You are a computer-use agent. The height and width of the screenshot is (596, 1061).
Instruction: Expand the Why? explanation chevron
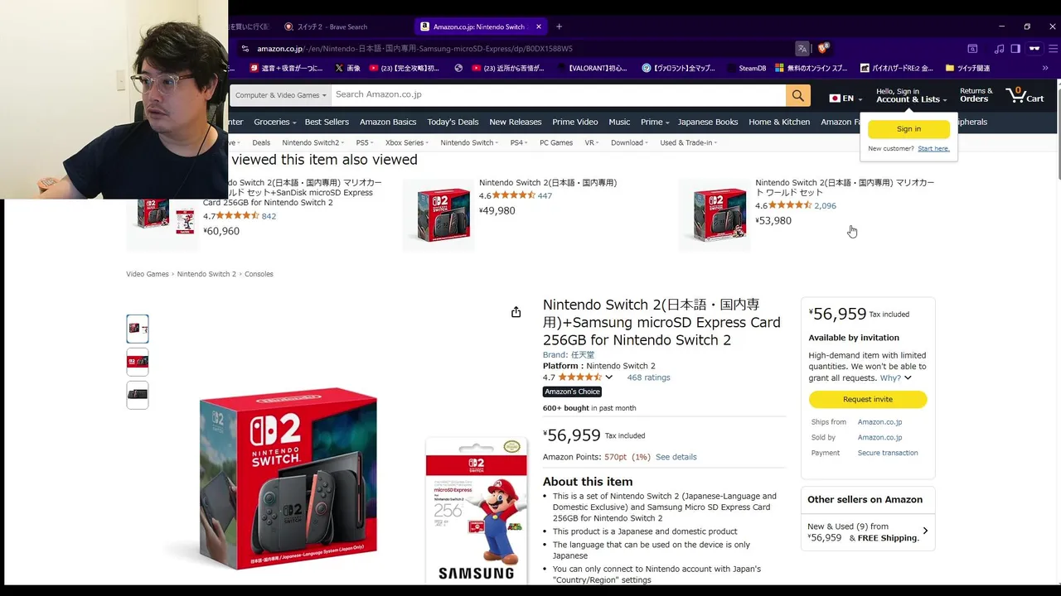(x=896, y=378)
